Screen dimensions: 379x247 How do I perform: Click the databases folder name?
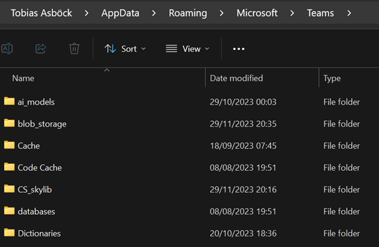point(36,212)
